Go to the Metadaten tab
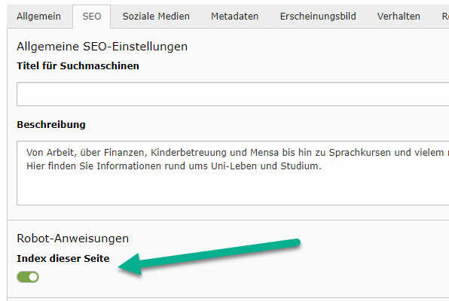The width and height of the screenshot is (449, 301). tap(235, 17)
